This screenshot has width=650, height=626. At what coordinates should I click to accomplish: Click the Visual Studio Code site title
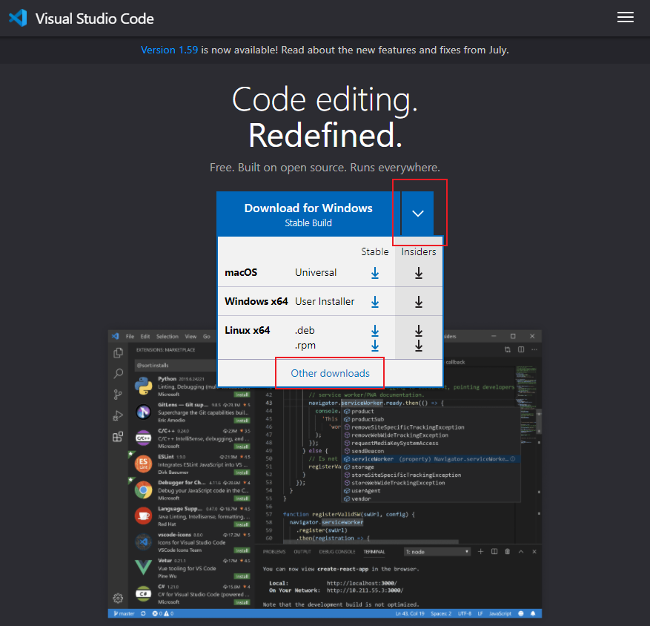pos(95,19)
